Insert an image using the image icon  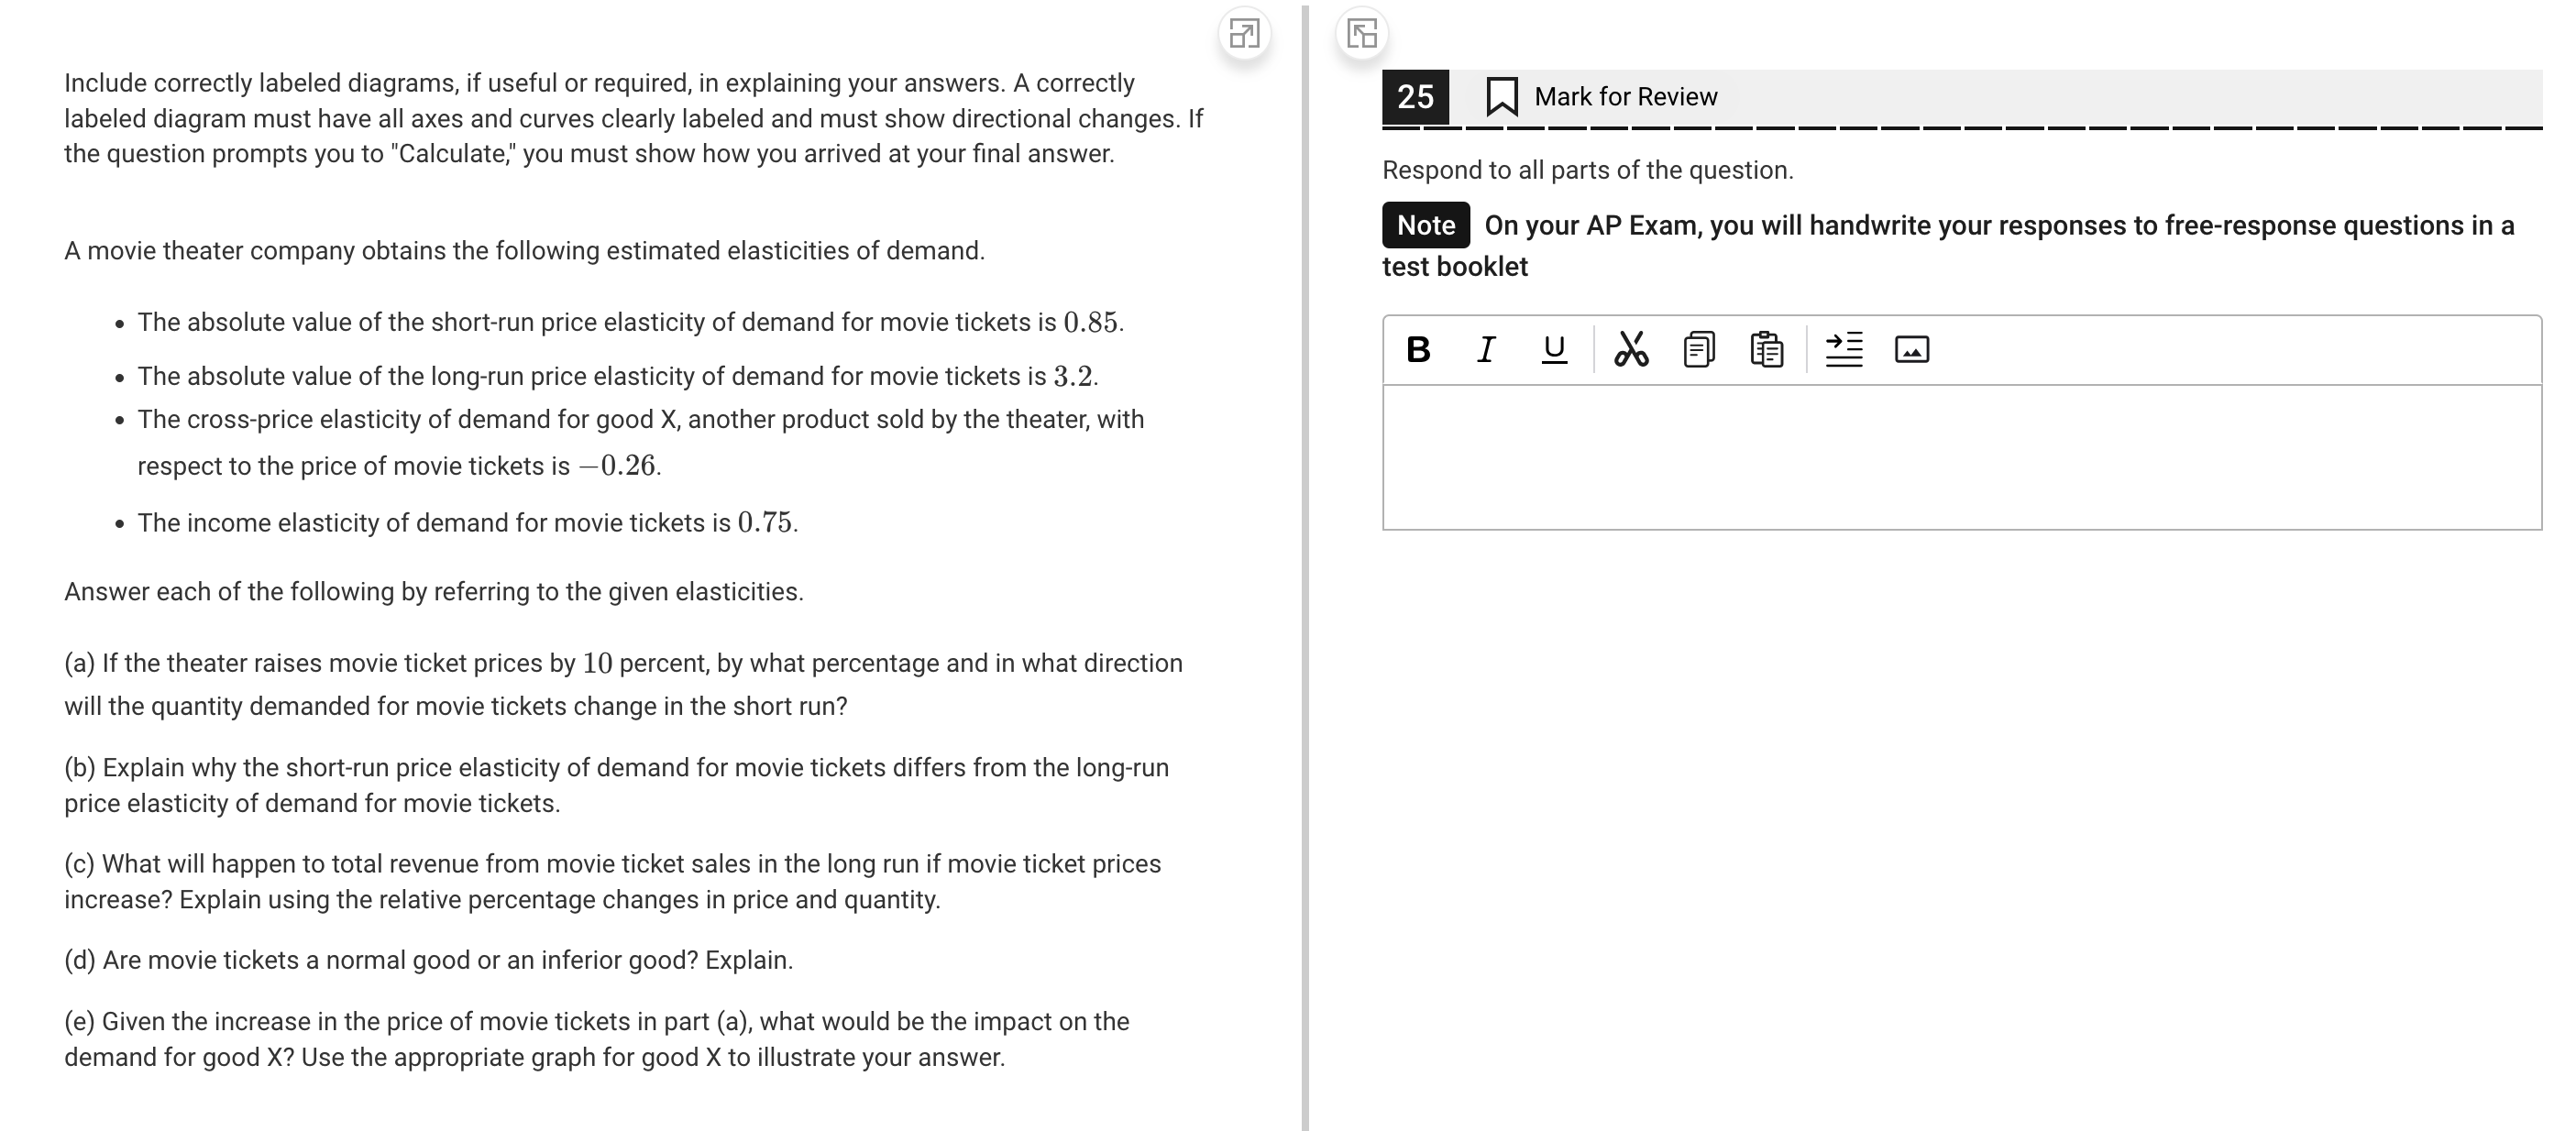pyautogui.click(x=1912, y=350)
